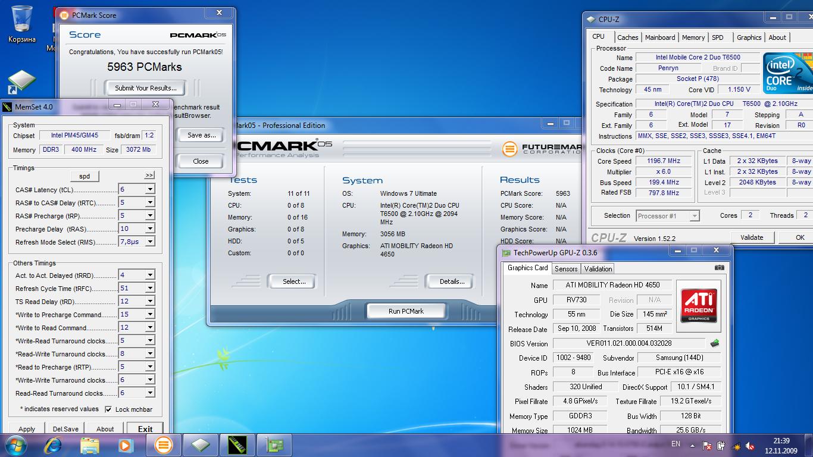Image resolution: width=813 pixels, height=457 pixels.
Task: Open the TS Read Delay (tRD) dropdown
Action: (x=150, y=301)
